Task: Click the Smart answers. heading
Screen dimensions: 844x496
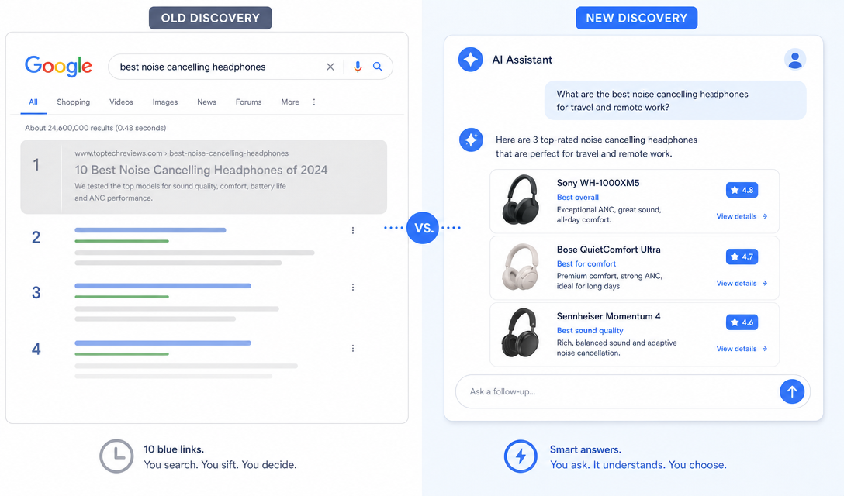Action: 585,449
